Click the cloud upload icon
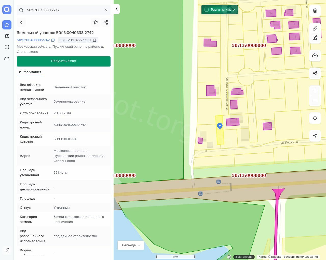326x260 pixels. (x=315, y=56)
